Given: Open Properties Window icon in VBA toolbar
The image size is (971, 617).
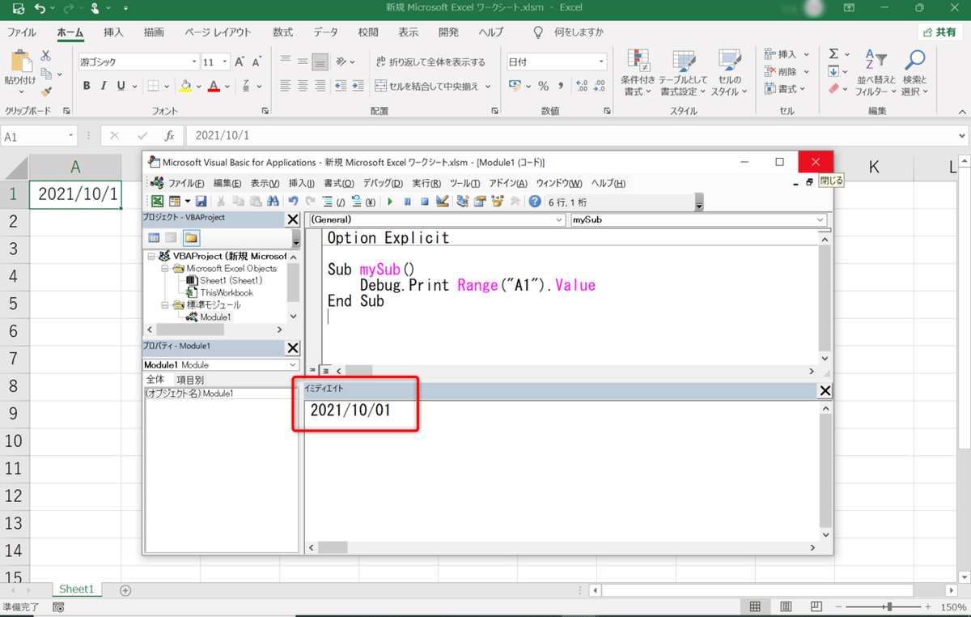Looking at the screenshot, I should coord(480,202).
